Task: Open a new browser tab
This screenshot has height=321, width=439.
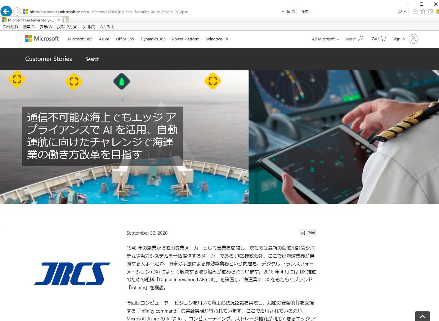Action: click(x=65, y=20)
